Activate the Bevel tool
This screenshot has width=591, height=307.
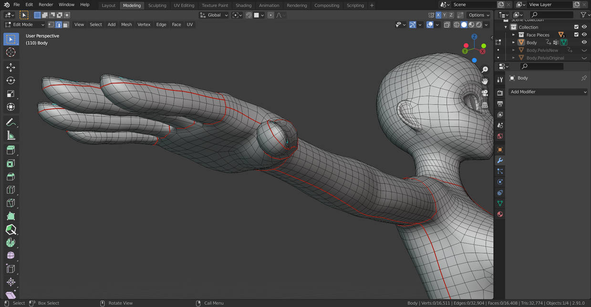click(11, 177)
